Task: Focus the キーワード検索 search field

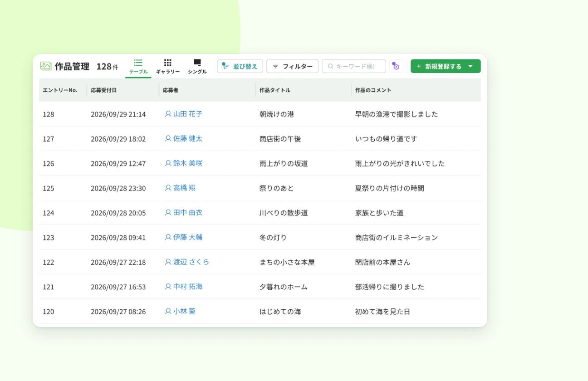Action: [x=354, y=66]
